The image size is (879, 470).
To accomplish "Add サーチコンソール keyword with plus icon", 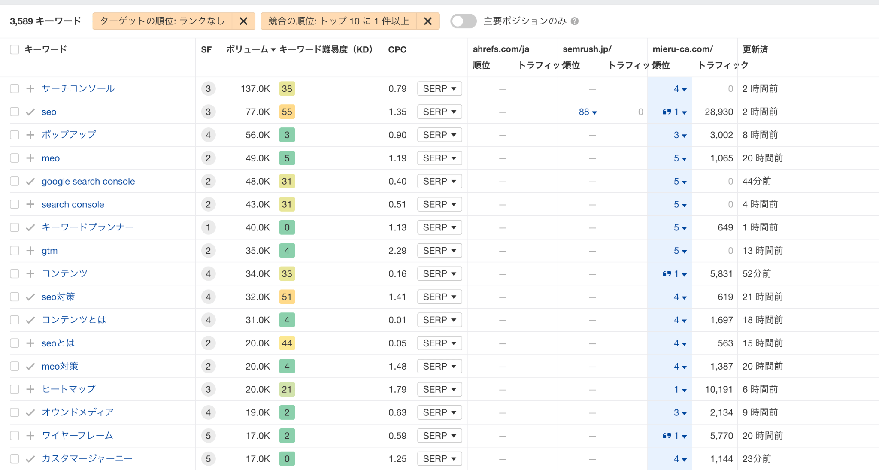I will [30, 88].
